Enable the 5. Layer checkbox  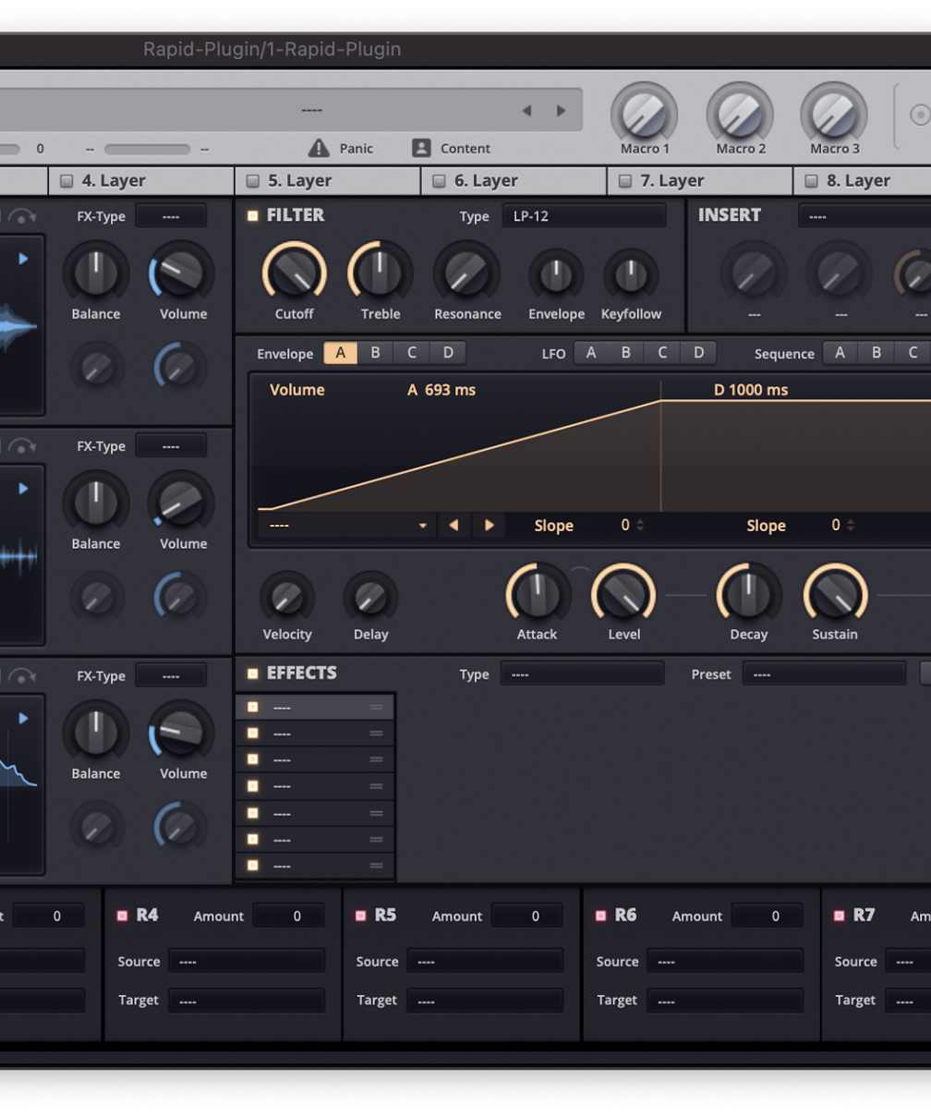point(253,181)
